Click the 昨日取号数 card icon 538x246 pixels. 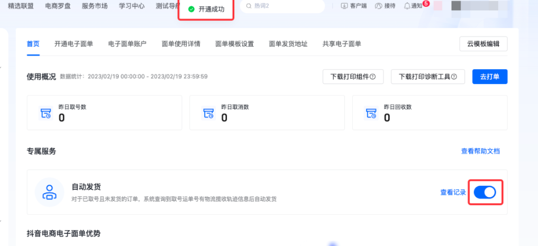pyautogui.click(x=46, y=113)
